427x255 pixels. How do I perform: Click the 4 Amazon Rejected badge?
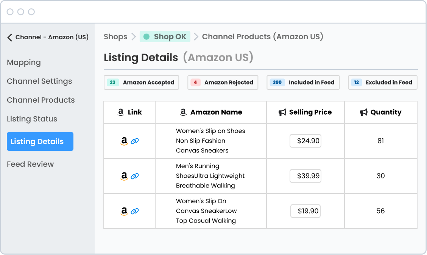(223, 82)
